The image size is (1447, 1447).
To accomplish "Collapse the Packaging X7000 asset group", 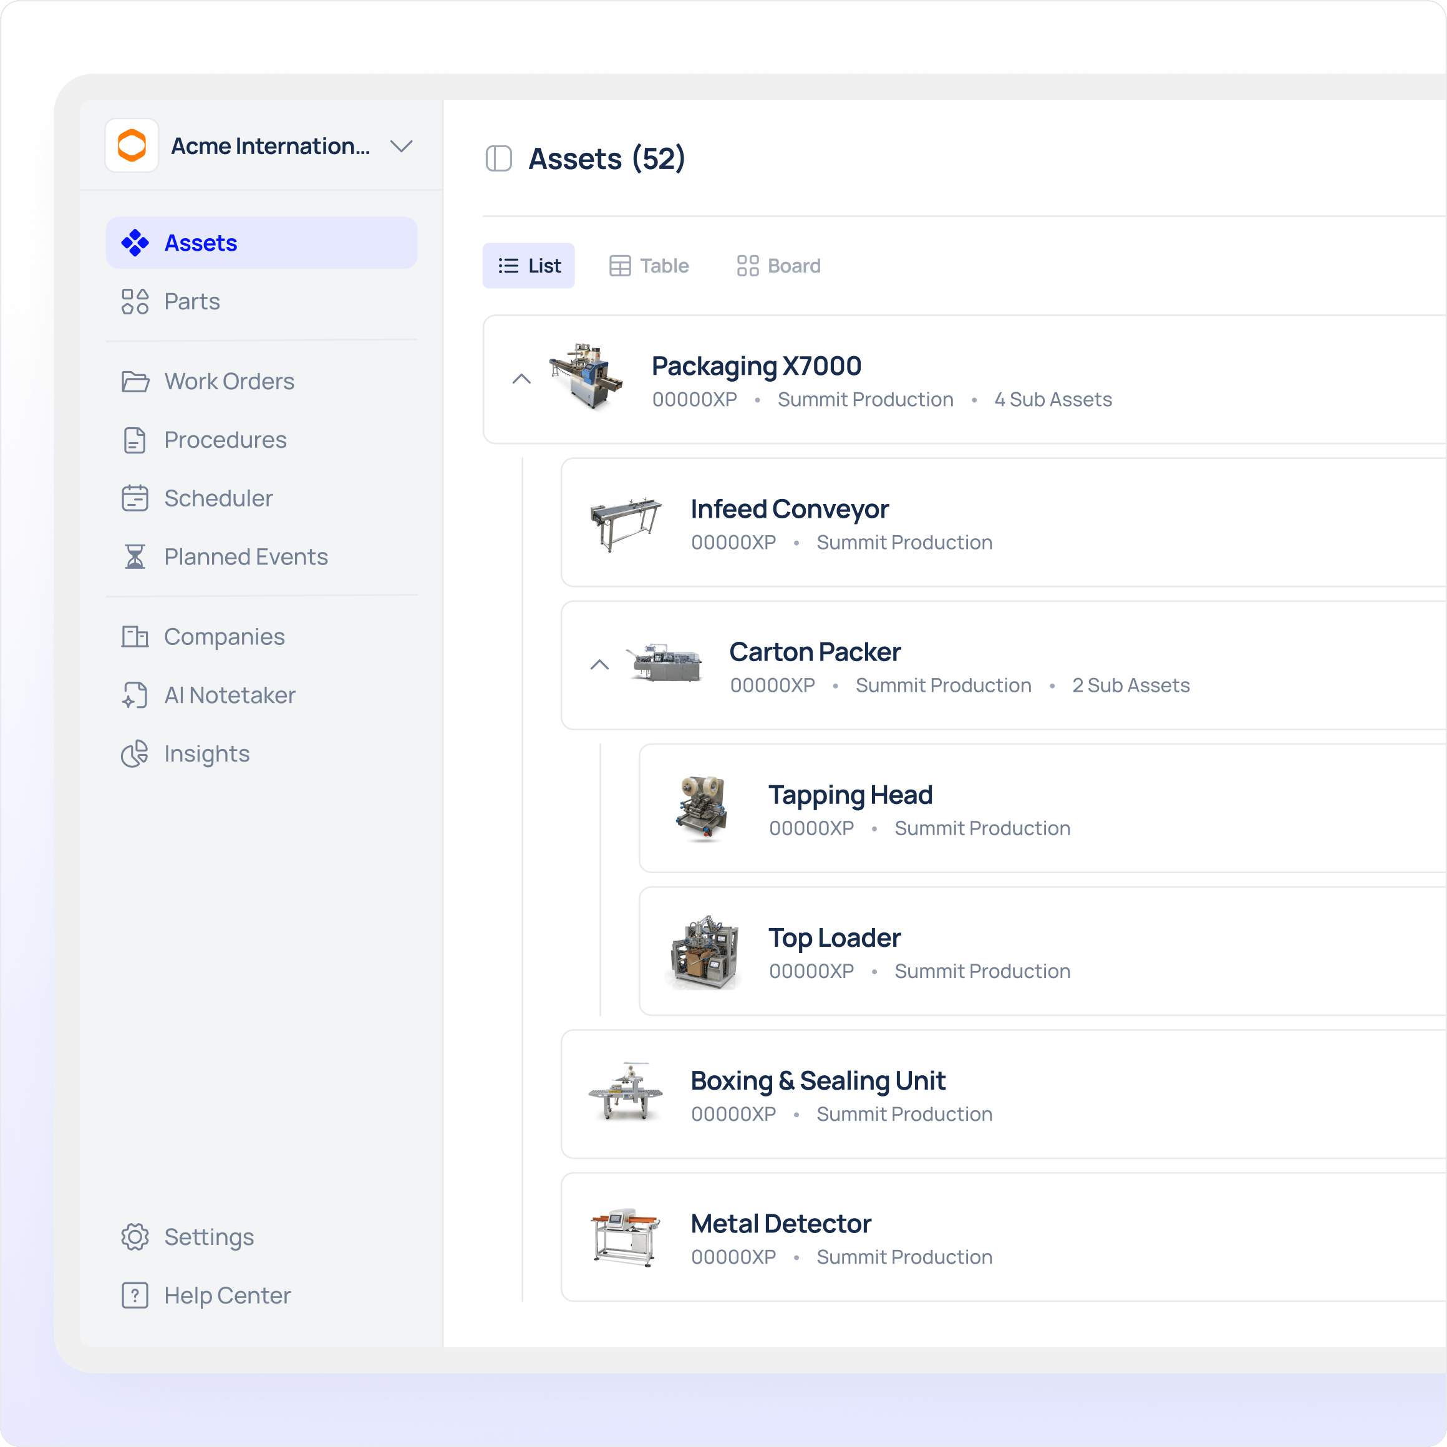I will (x=521, y=380).
